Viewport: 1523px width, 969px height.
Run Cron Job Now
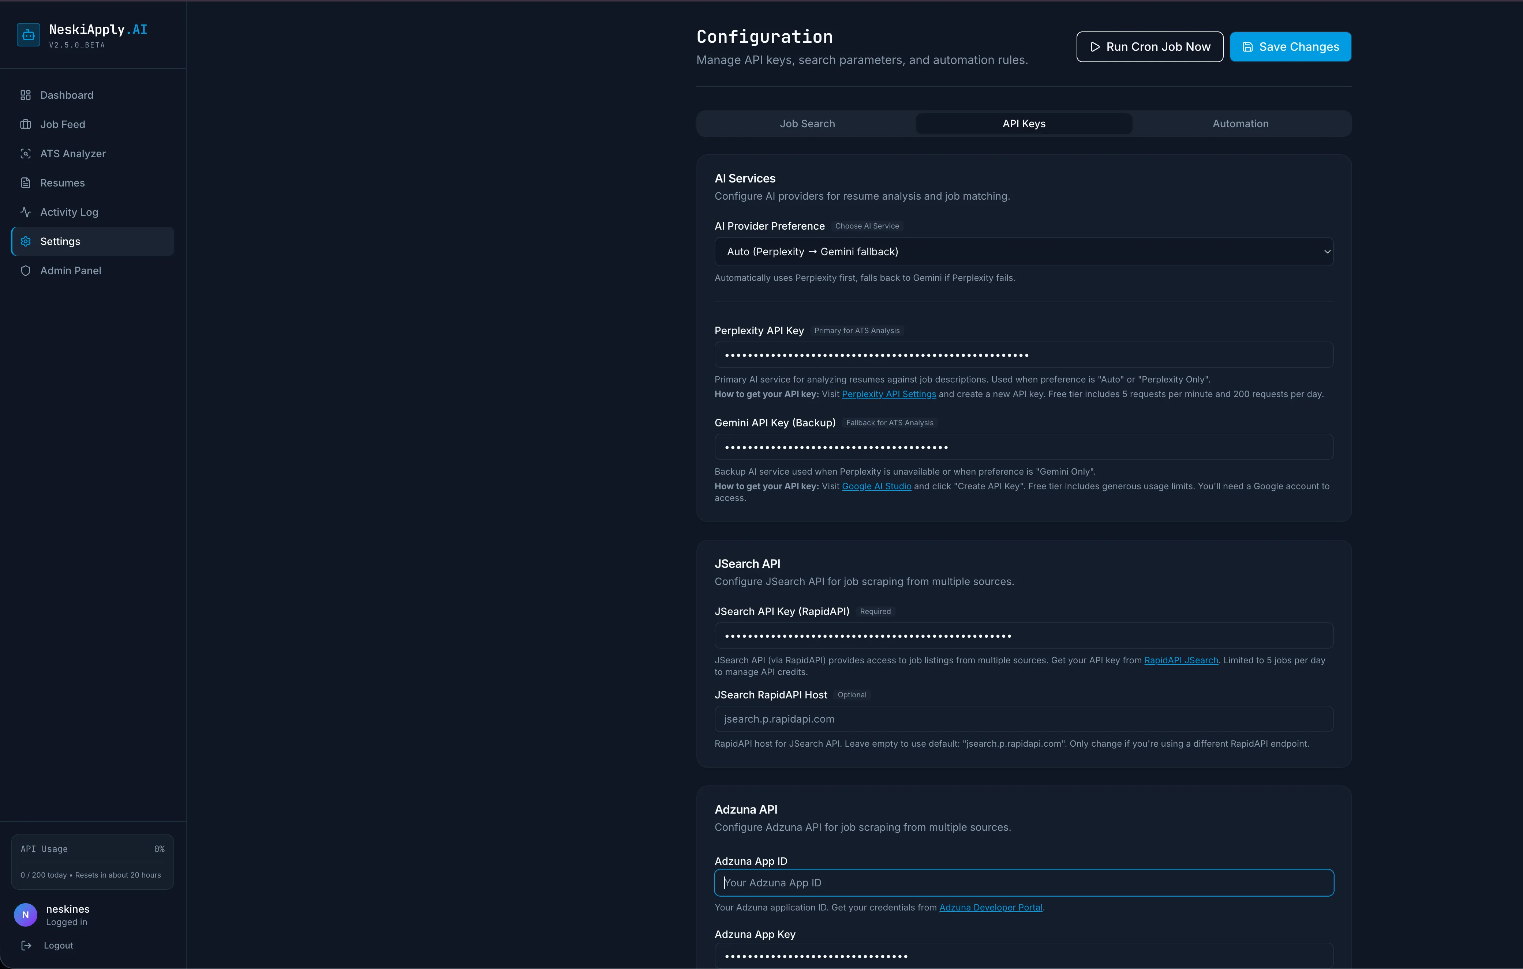coord(1150,47)
